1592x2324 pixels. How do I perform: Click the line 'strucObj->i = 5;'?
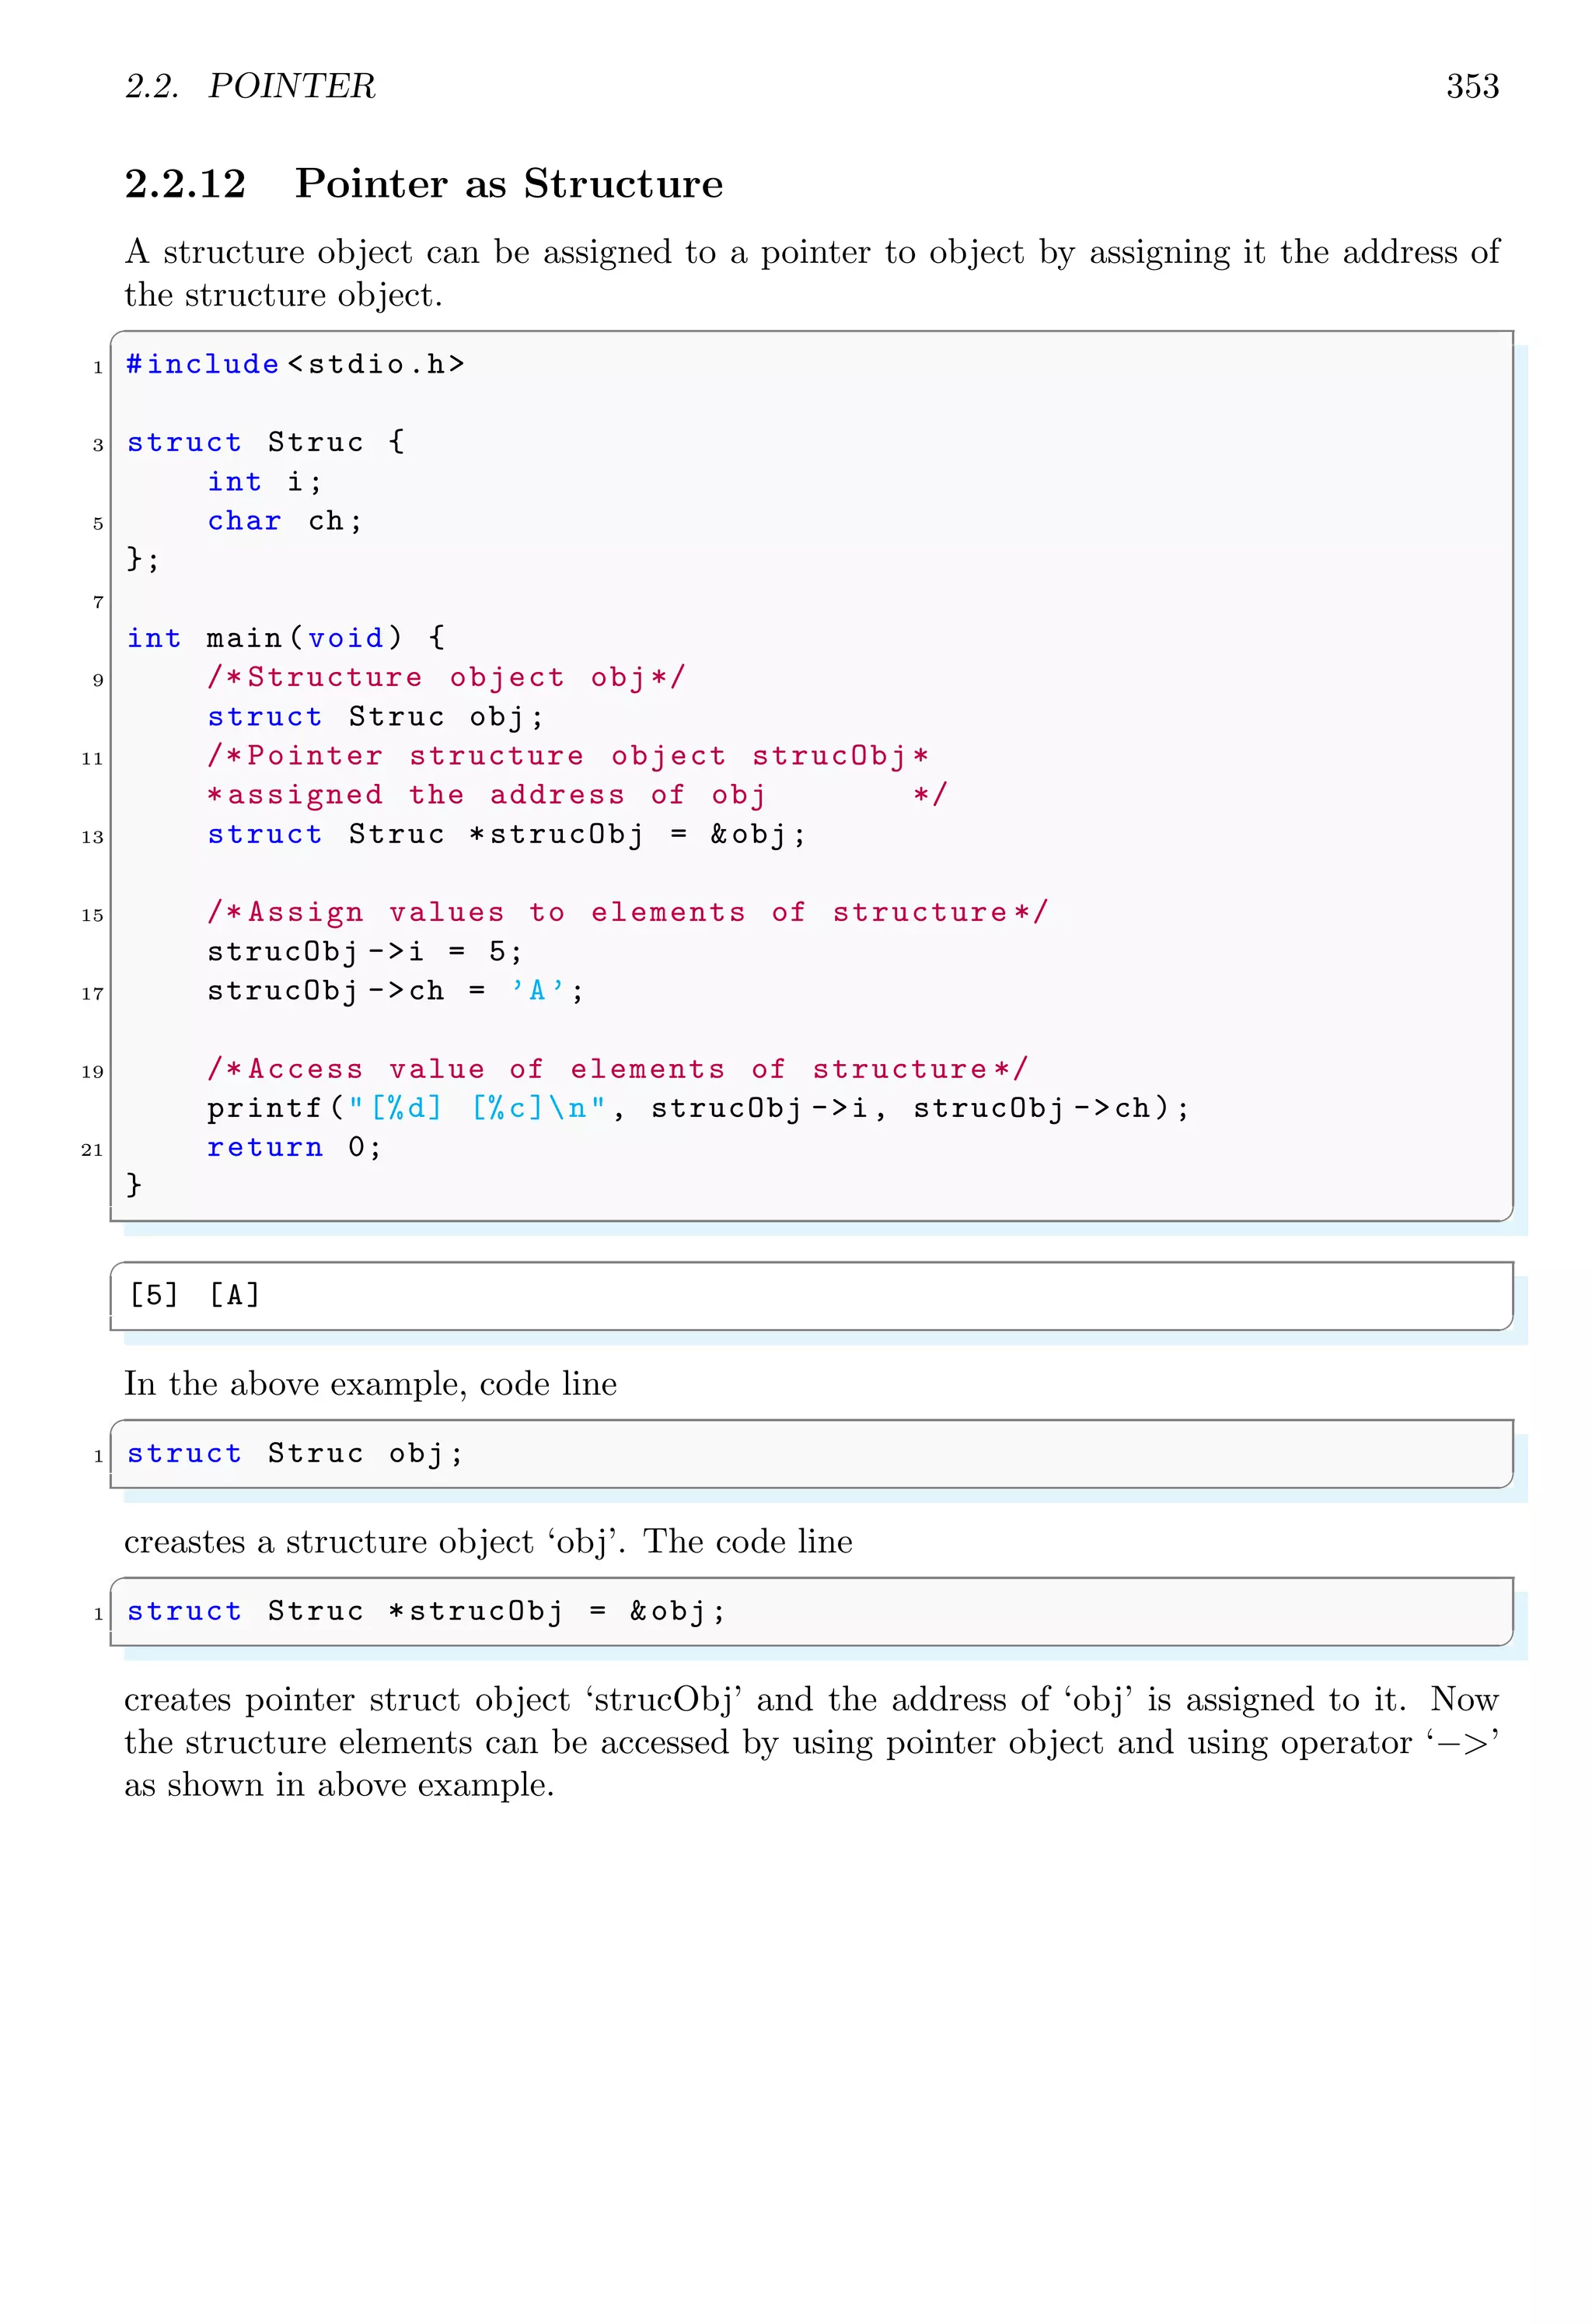click(x=365, y=951)
